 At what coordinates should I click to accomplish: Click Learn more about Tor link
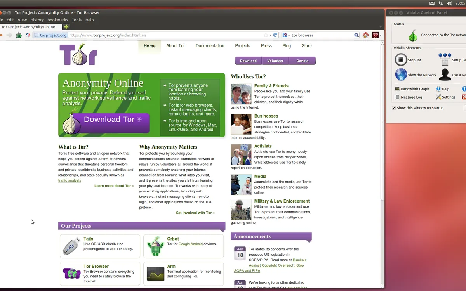pyautogui.click(x=114, y=186)
